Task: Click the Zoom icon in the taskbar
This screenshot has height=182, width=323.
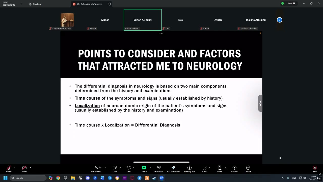Action: coord(162,178)
